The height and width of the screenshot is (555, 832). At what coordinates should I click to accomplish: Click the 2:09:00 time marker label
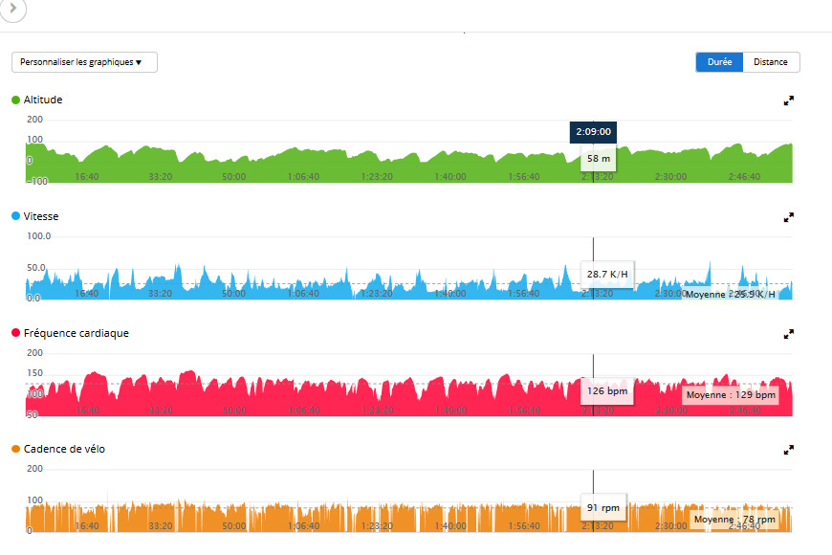pos(593,132)
